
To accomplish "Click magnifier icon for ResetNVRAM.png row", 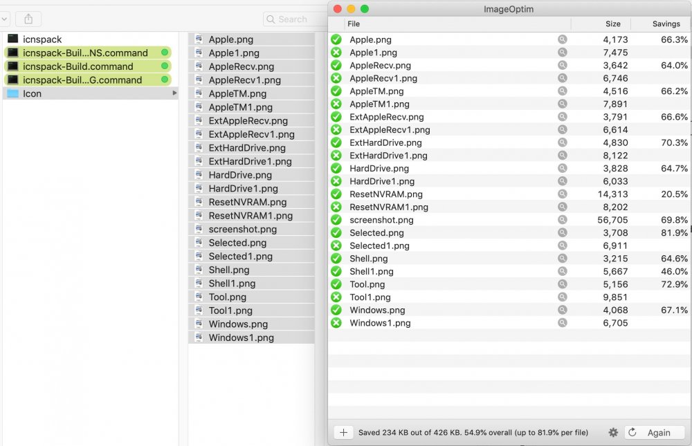I will click(x=562, y=194).
